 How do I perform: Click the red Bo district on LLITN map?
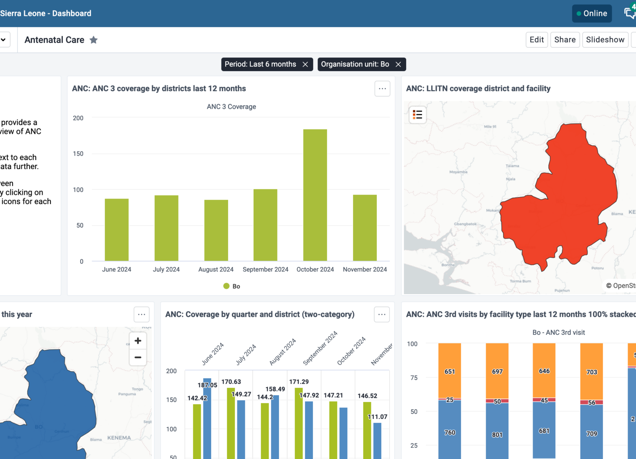pyautogui.click(x=564, y=199)
